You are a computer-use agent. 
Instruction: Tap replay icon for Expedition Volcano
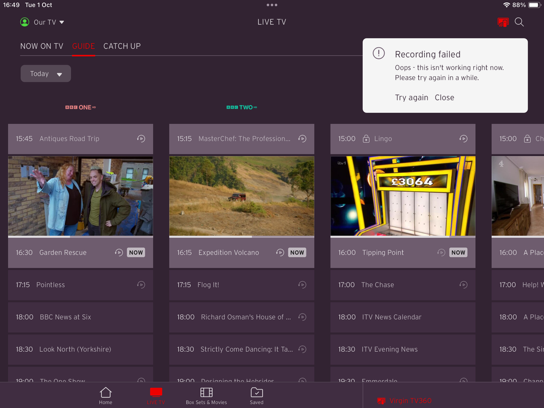pos(280,253)
